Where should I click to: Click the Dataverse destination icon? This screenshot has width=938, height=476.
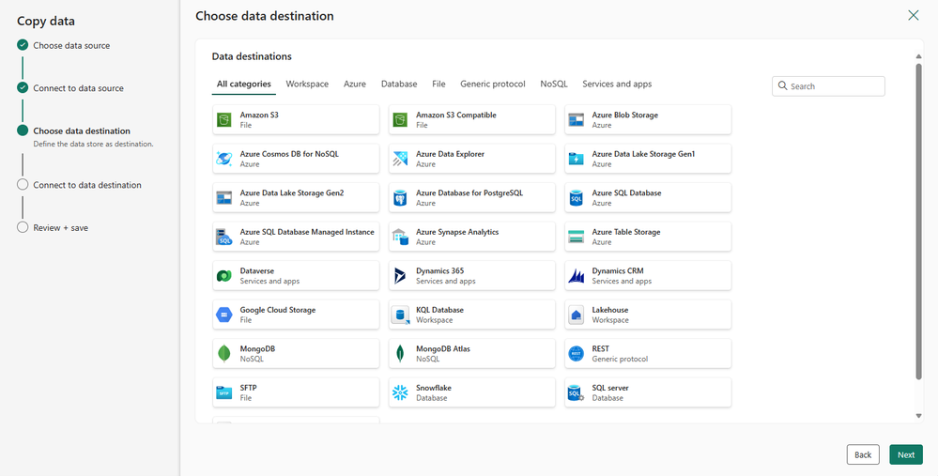(224, 276)
